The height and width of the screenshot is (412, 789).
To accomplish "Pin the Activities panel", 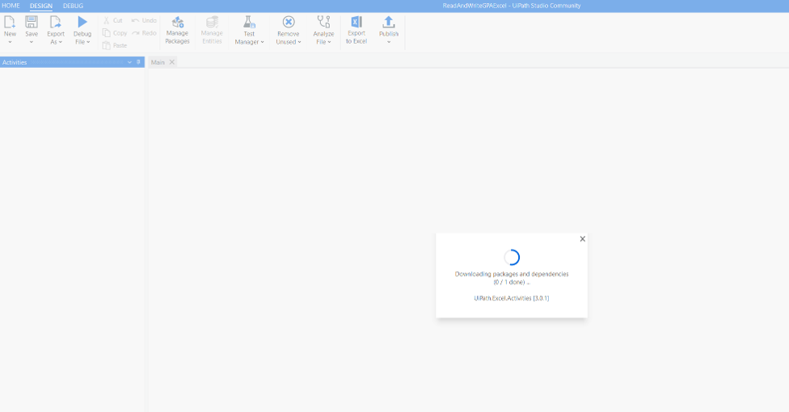I will [138, 62].
